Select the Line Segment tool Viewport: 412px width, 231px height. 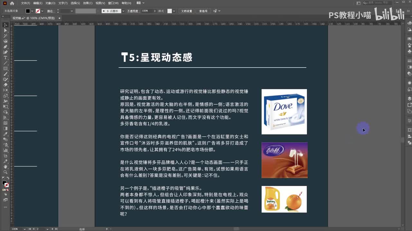5,63
